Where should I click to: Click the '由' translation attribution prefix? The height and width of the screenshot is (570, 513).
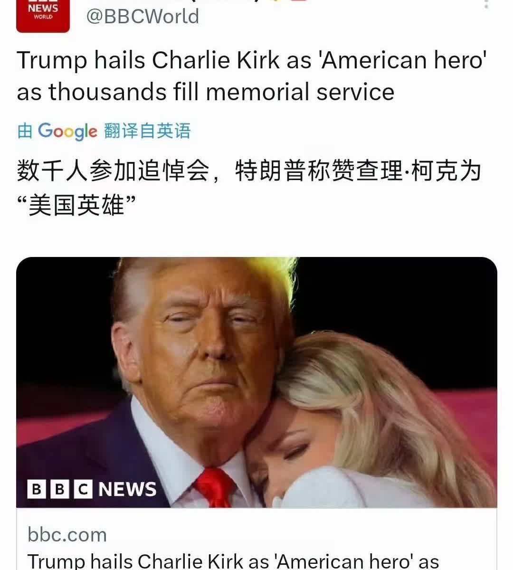point(25,131)
